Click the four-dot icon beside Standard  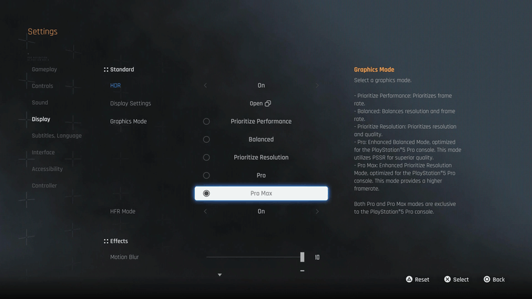coord(106,70)
